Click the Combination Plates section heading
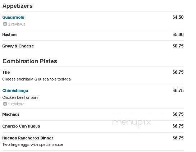Image resolution: width=196 pixels, height=152 pixels. (30, 61)
